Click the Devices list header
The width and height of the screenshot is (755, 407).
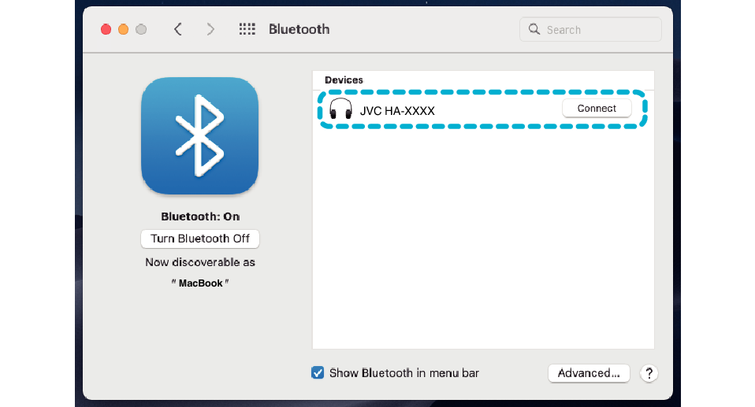point(344,80)
